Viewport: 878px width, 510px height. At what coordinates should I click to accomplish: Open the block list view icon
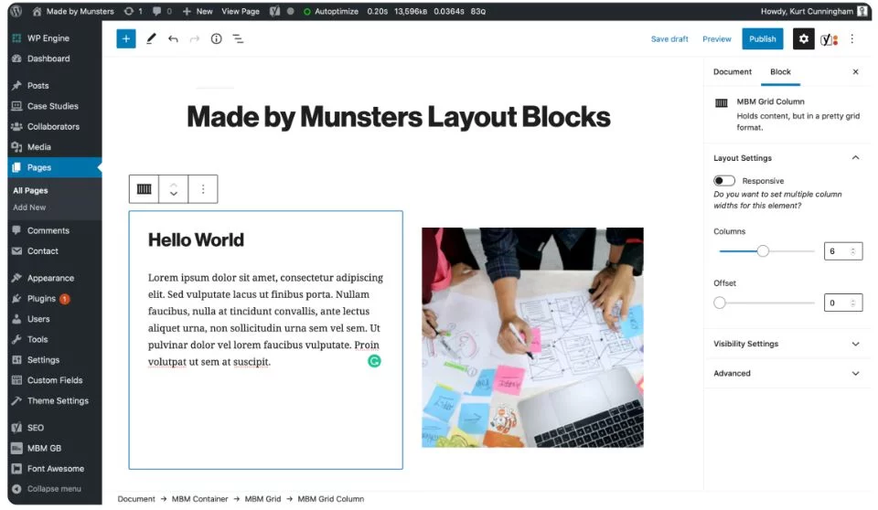click(238, 38)
